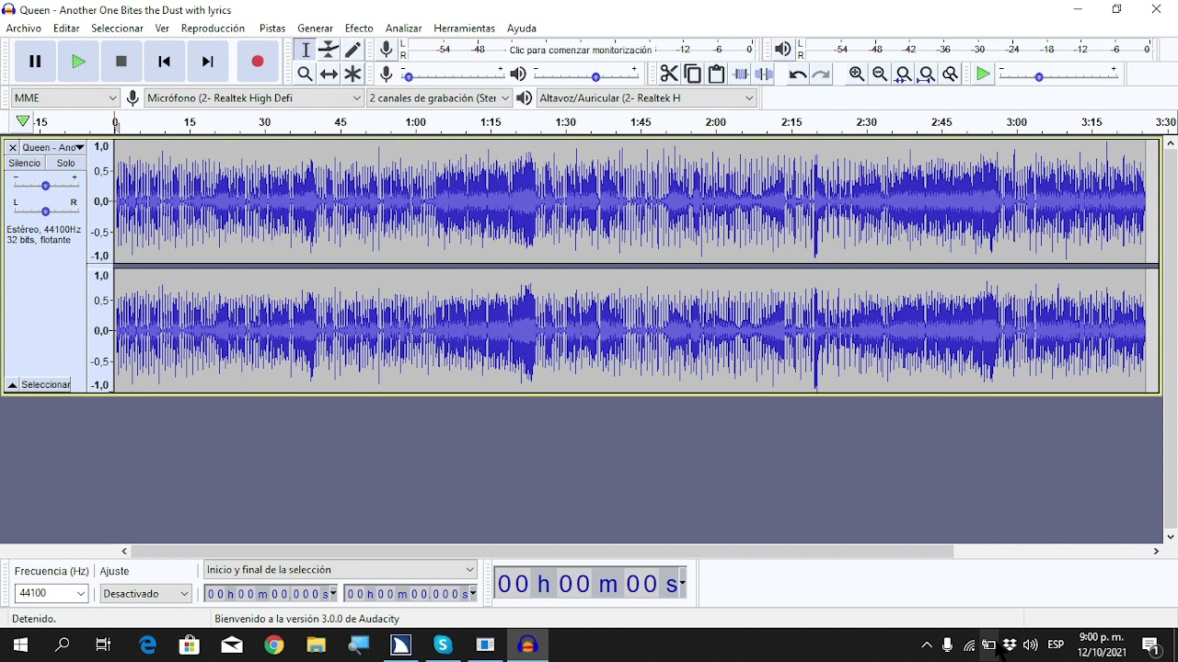Open the Inicio y final de la selección dropdown

(341, 570)
